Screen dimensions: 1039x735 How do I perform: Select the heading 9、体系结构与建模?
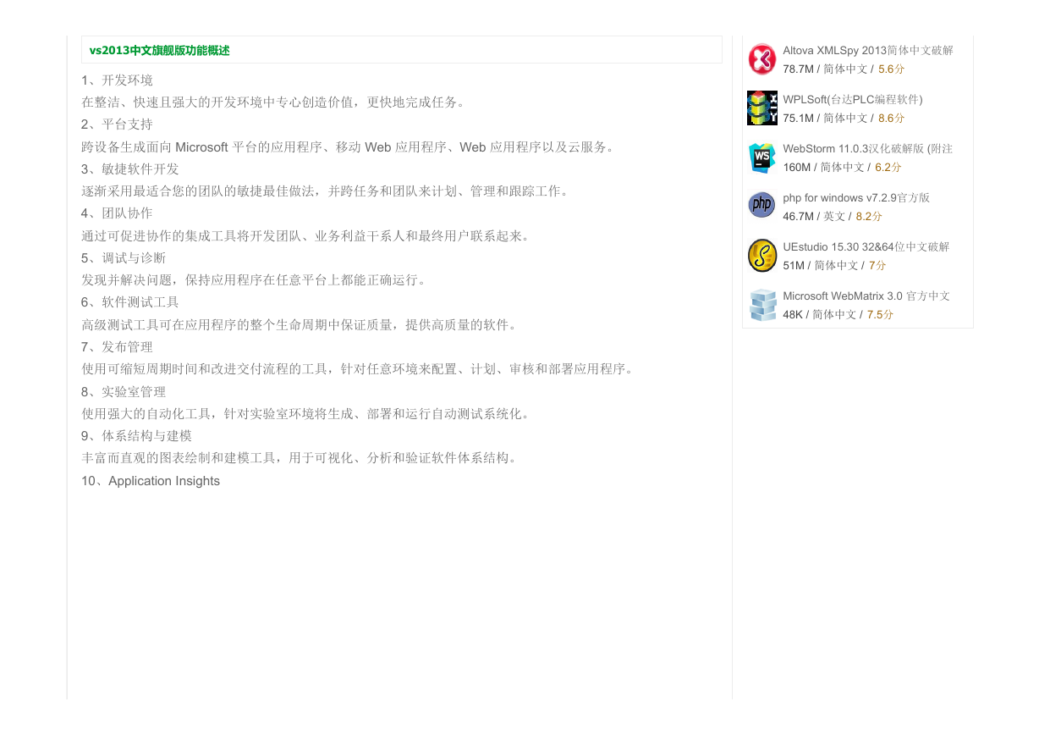click(x=136, y=436)
